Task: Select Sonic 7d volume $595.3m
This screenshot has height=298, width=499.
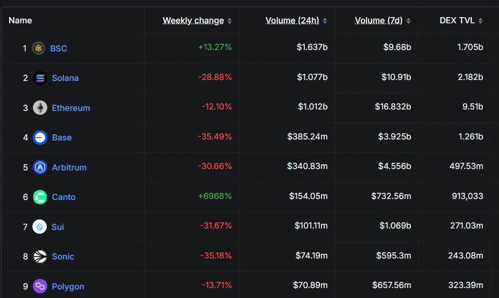Action: click(x=394, y=256)
